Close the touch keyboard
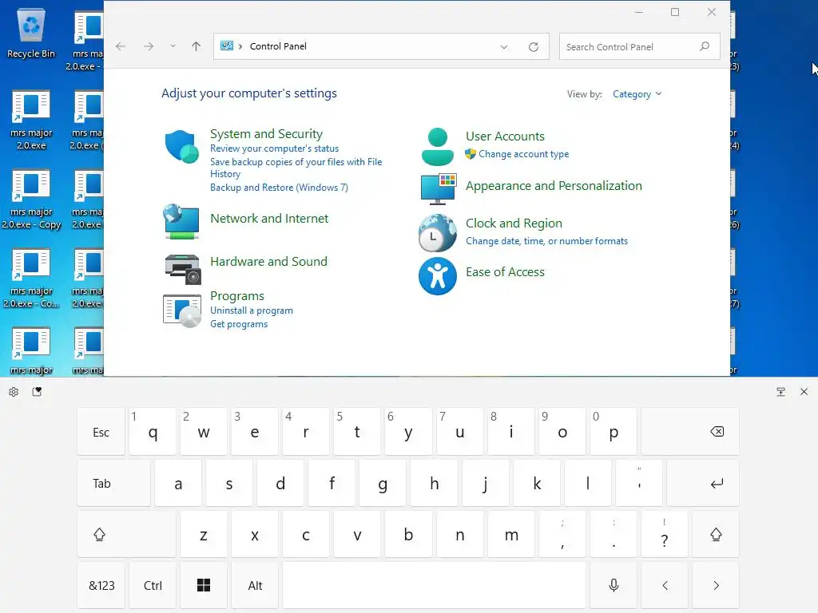Screen dimensions: 818x613 pyautogui.click(x=804, y=392)
